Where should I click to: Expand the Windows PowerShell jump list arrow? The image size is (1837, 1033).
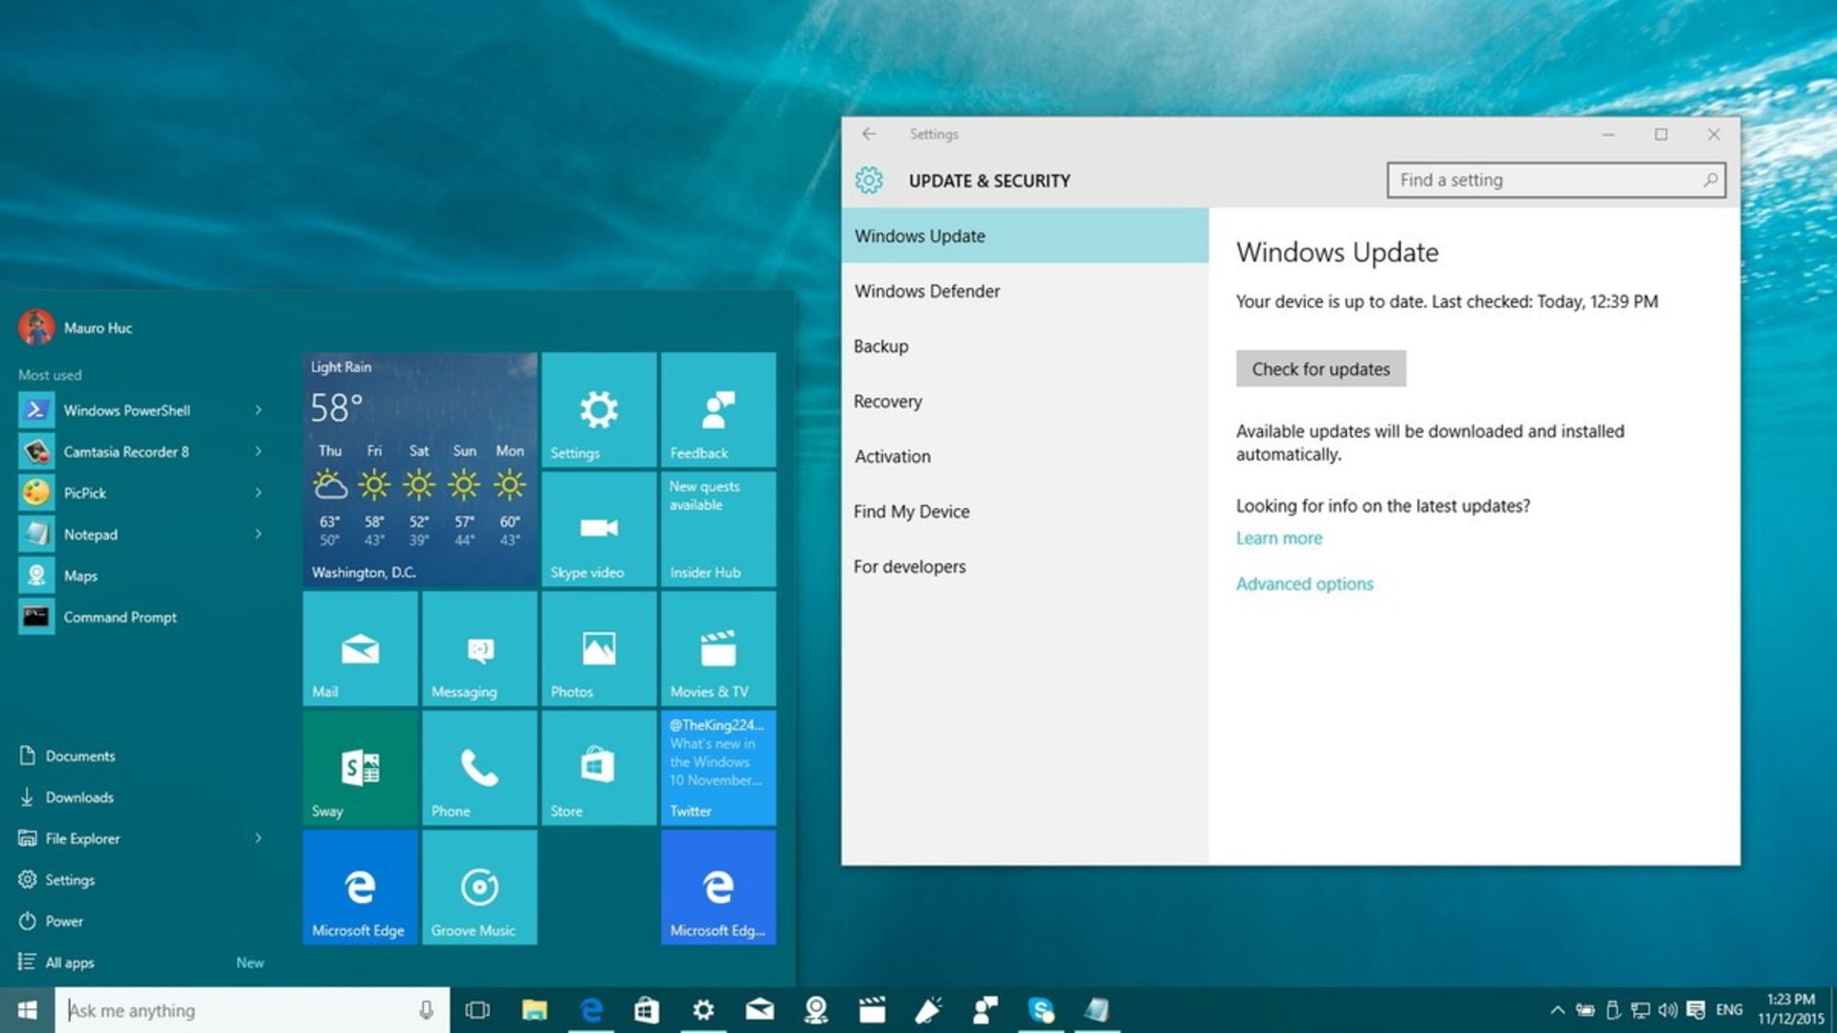coord(258,410)
